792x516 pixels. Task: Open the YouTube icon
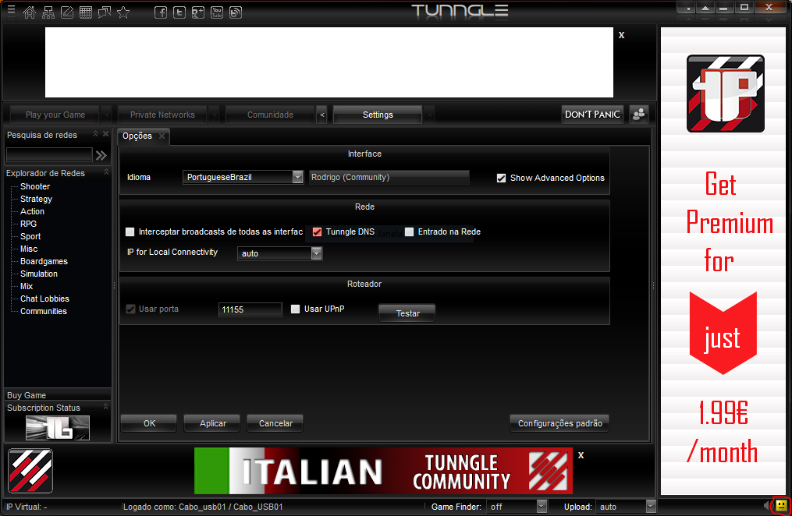(217, 12)
